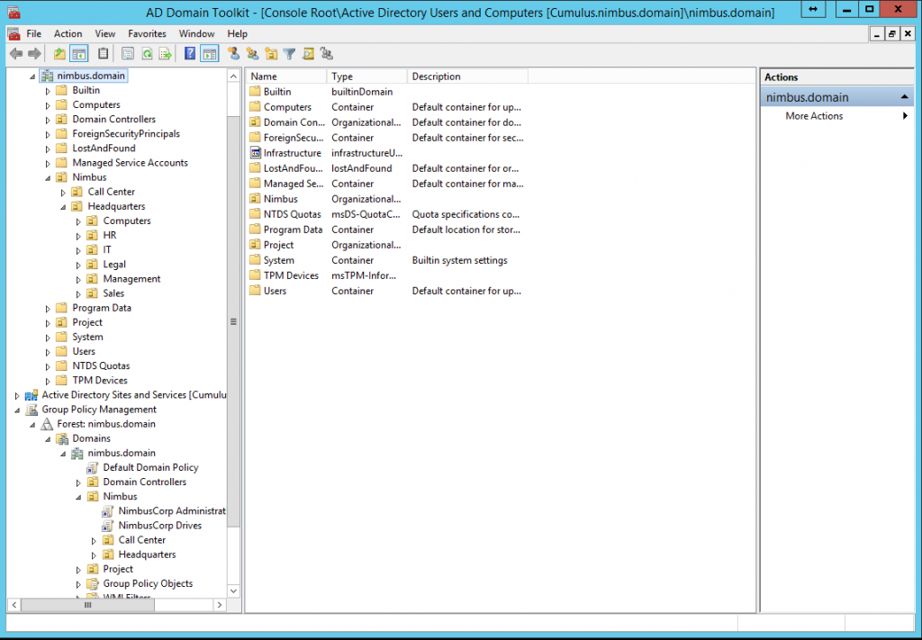This screenshot has width=922, height=640.
Task: Click the Actions pane header
Action: [836, 77]
